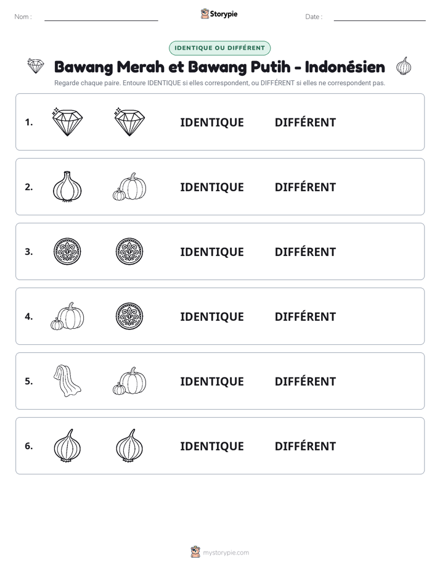Click the pumpkins picture in row 2

(129, 186)
